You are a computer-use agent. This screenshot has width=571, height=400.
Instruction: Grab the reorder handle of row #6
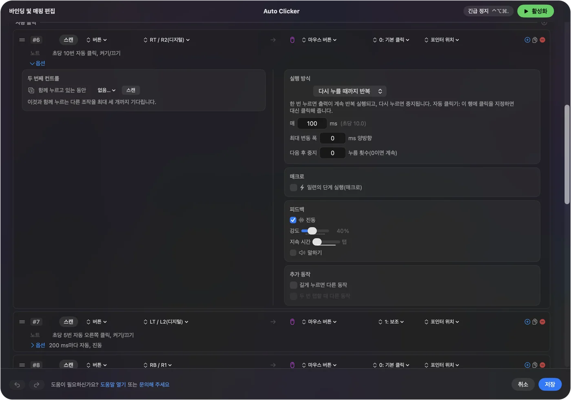click(22, 40)
